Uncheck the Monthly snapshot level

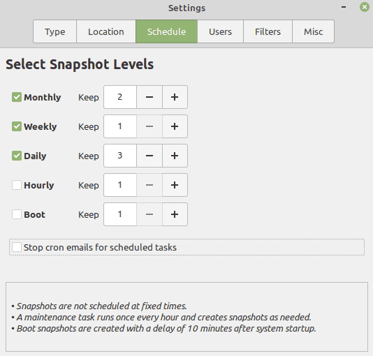tap(17, 97)
